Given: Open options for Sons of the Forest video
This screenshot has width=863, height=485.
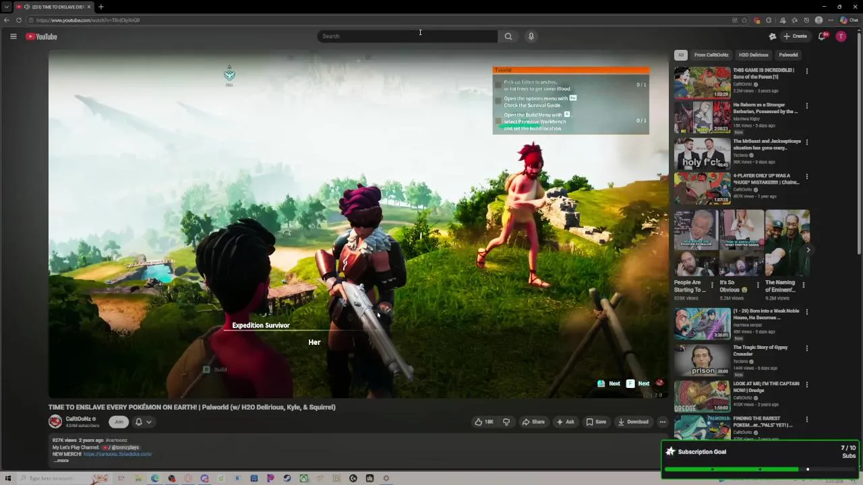Looking at the screenshot, I should [806, 71].
